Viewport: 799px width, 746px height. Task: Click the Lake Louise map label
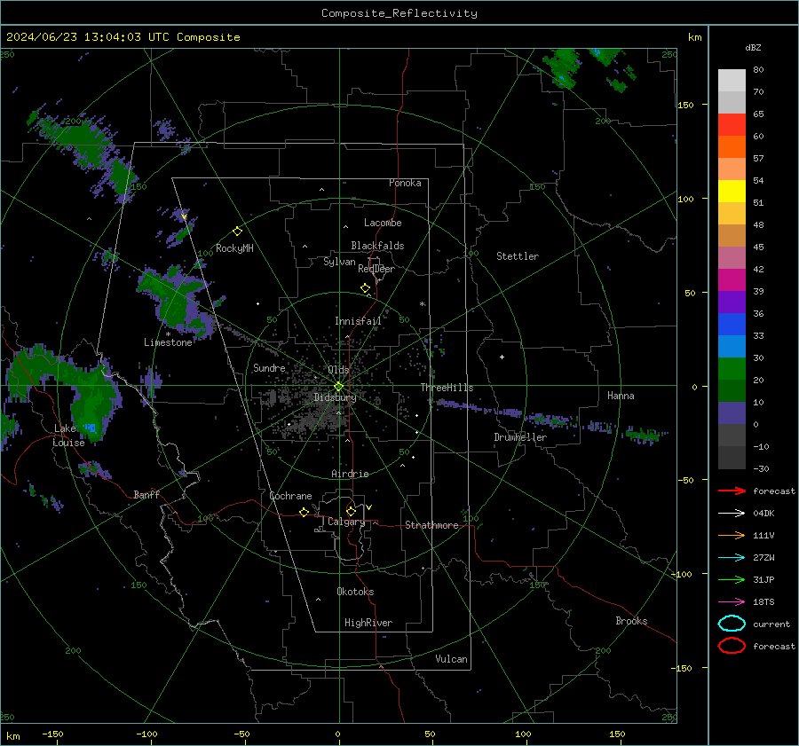coord(68,436)
